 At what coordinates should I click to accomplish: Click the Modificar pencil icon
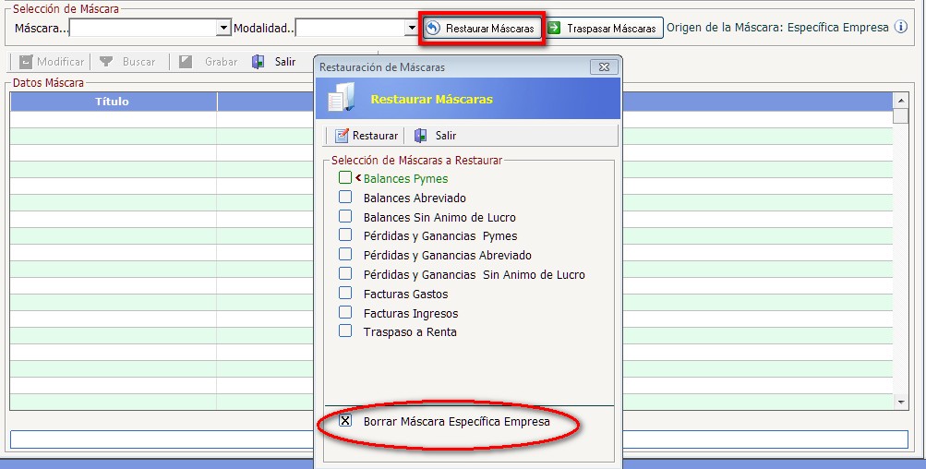pyautogui.click(x=26, y=62)
